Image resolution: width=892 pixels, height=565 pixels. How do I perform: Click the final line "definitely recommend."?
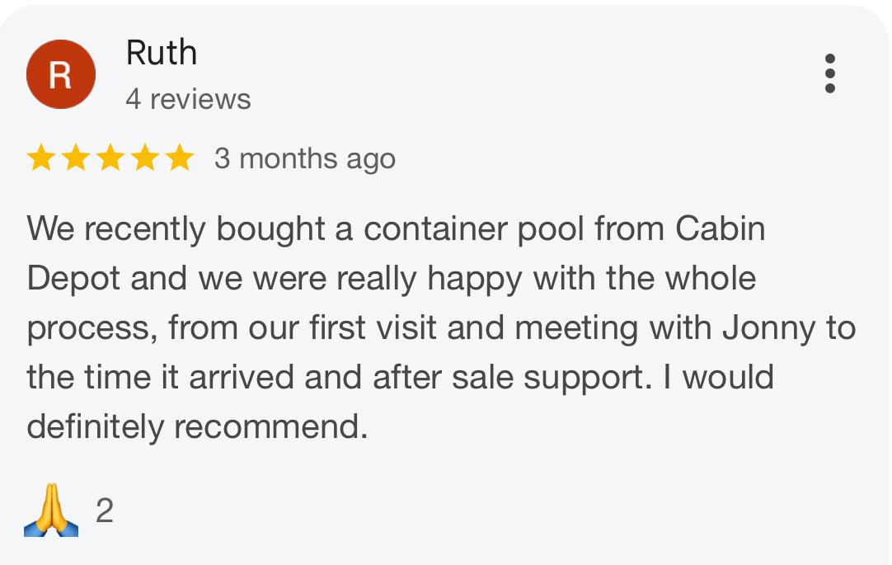pyautogui.click(x=197, y=427)
